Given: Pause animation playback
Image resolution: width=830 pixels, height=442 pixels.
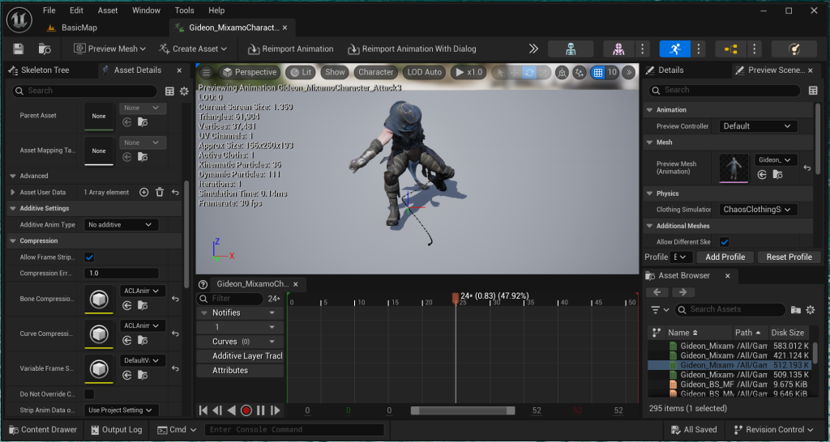Looking at the screenshot, I should [260, 410].
